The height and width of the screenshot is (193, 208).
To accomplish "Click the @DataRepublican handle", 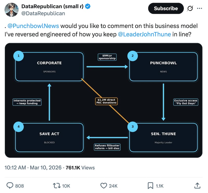I will pos(43,13).
